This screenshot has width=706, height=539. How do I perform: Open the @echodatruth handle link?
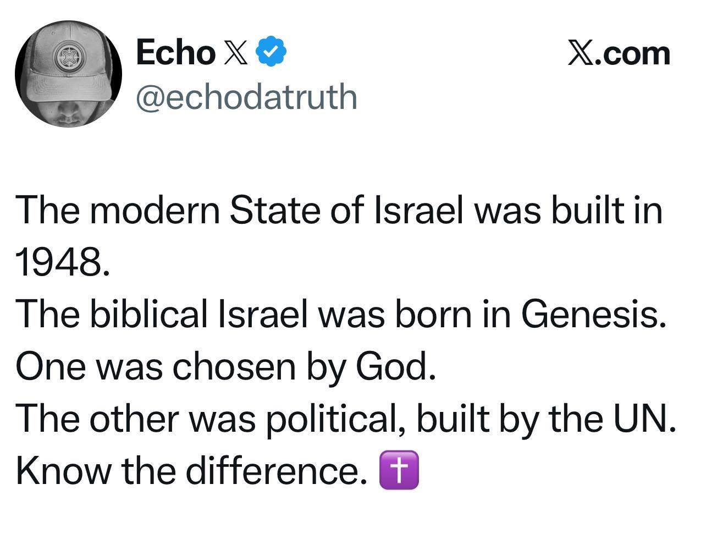click(246, 96)
